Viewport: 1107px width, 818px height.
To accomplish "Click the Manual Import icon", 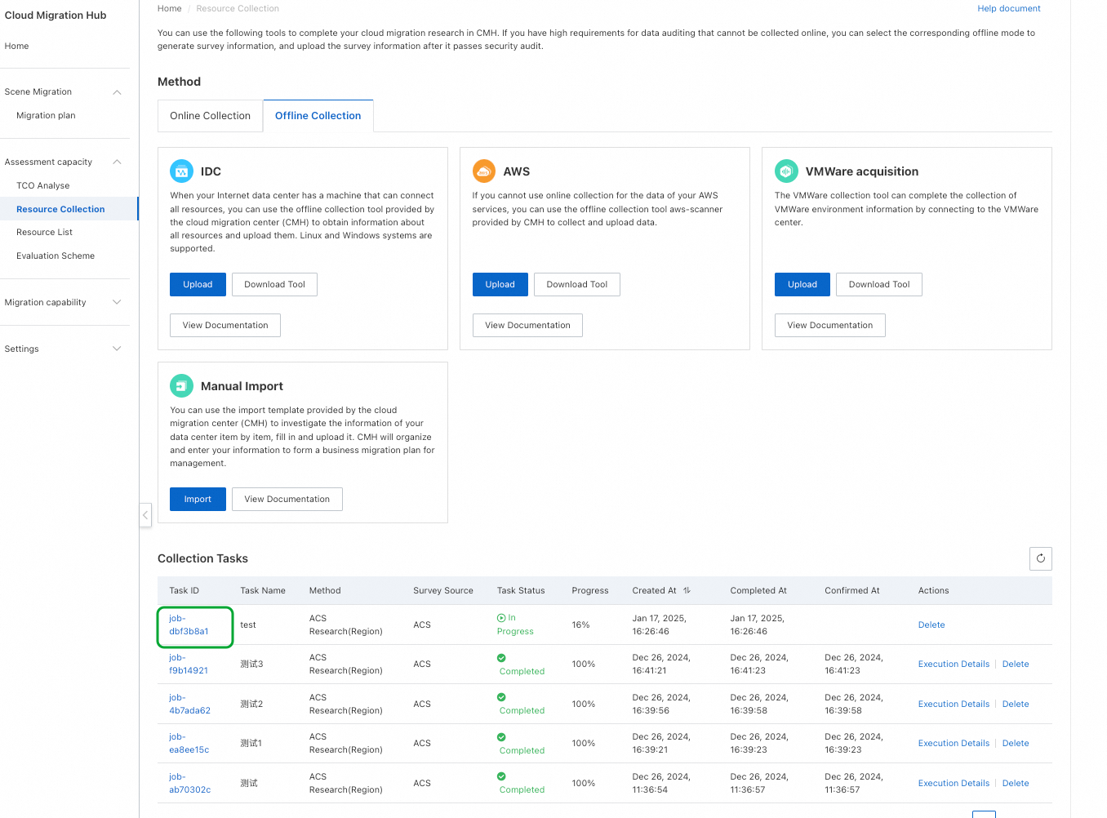I will pos(181,386).
